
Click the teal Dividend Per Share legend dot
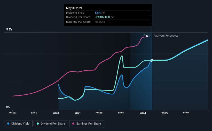38,124
